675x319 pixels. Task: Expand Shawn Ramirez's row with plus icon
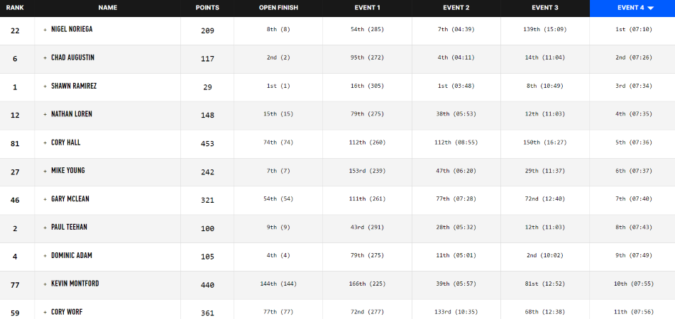click(45, 86)
